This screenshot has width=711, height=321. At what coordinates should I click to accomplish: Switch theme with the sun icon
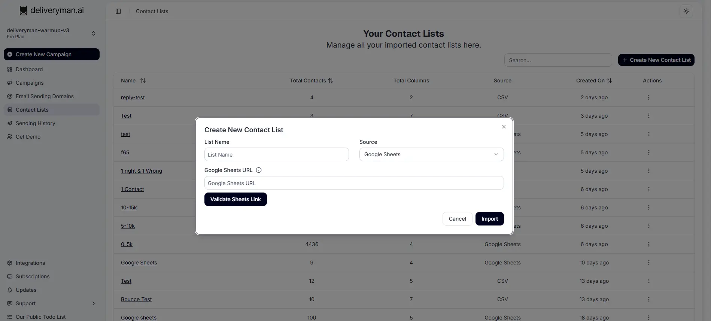point(686,11)
